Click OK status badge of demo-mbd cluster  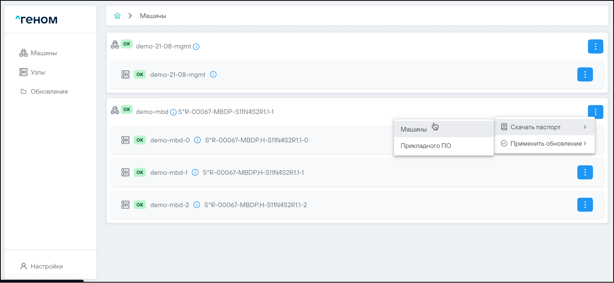coord(127,110)
